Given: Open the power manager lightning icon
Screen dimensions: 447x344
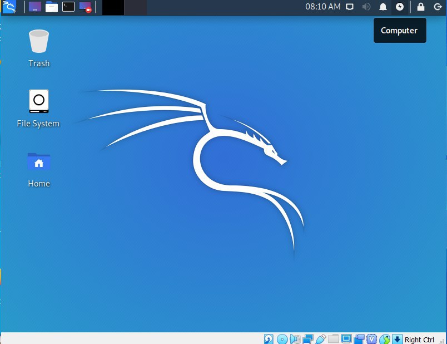Looking at the screenshot, I should tap(400, 7).
